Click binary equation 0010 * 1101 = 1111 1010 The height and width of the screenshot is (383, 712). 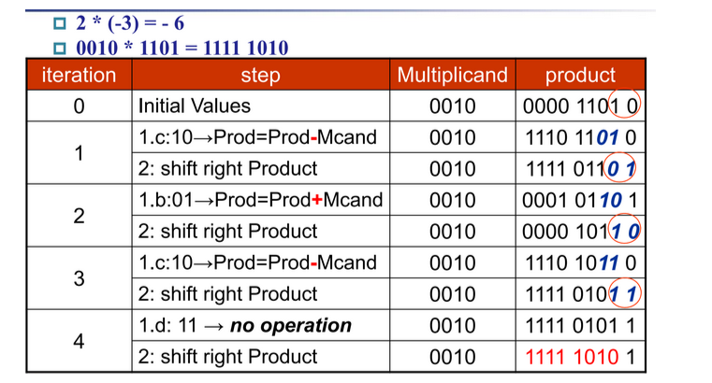pos(182,48)
